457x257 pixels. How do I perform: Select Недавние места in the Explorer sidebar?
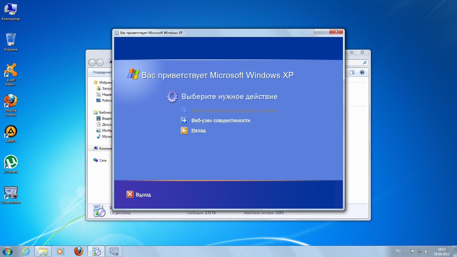104,95
